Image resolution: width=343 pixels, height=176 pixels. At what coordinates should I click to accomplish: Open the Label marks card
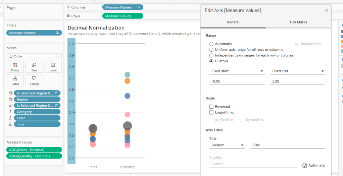[53, 67]
